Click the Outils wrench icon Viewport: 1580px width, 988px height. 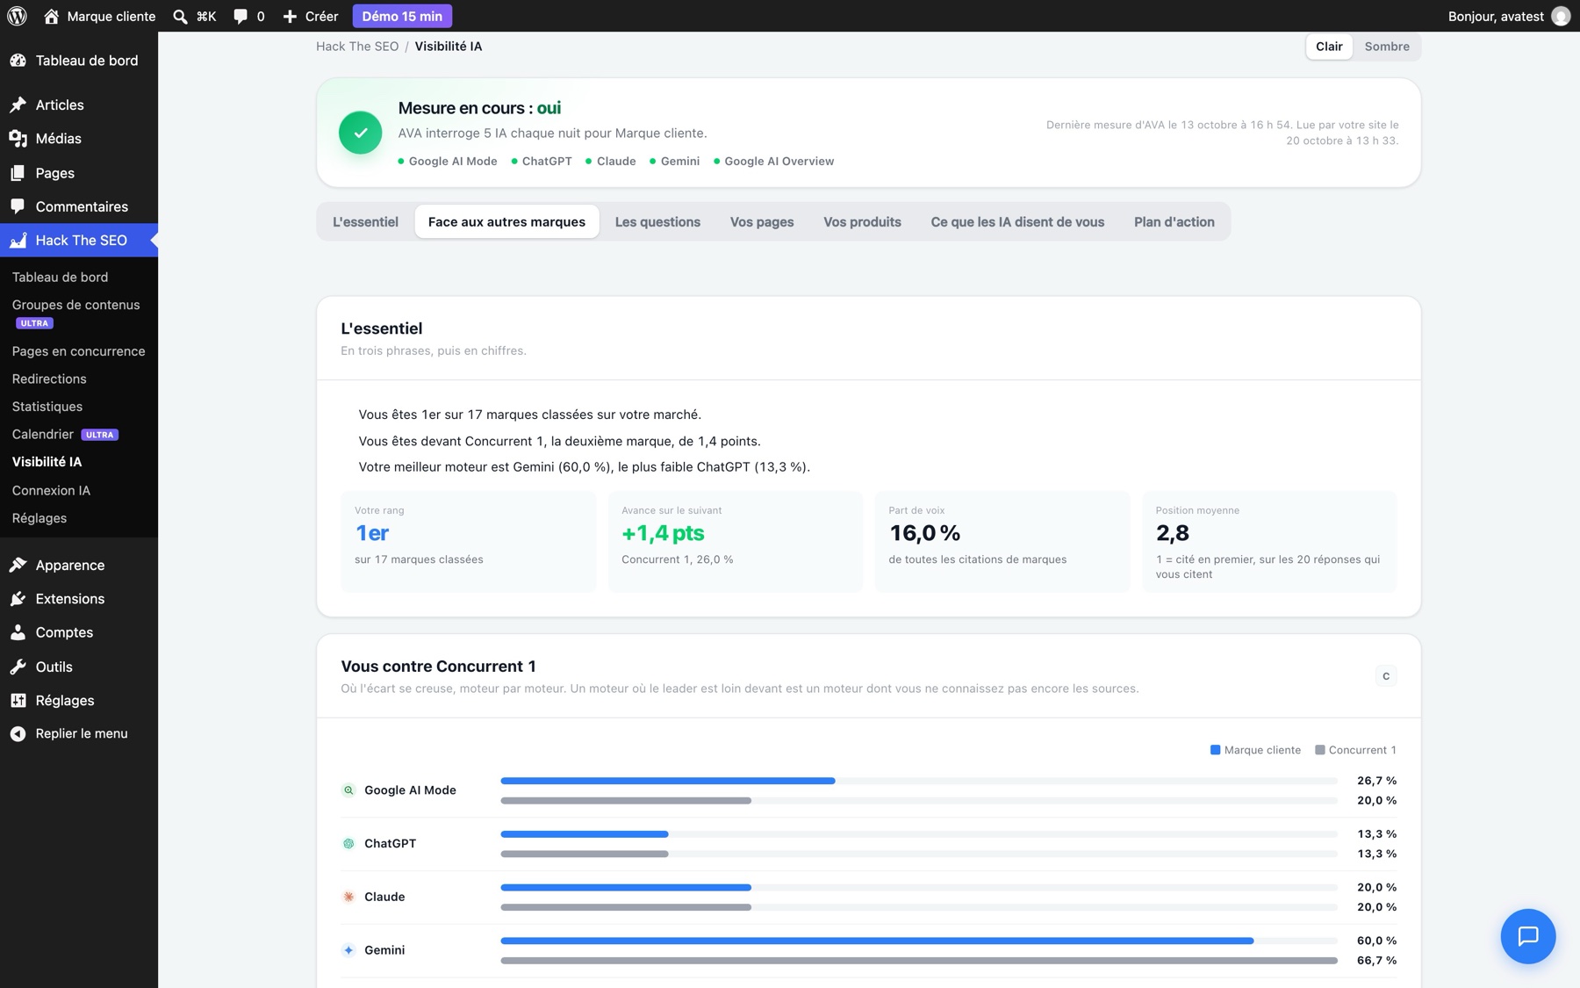coord(18,667)
